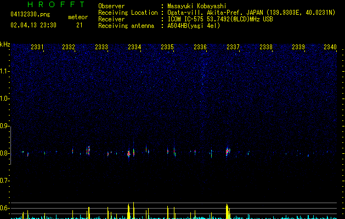Click the tallest yellow intensity bar near 2334
The image size is (345, 219).
pos(133,210)
